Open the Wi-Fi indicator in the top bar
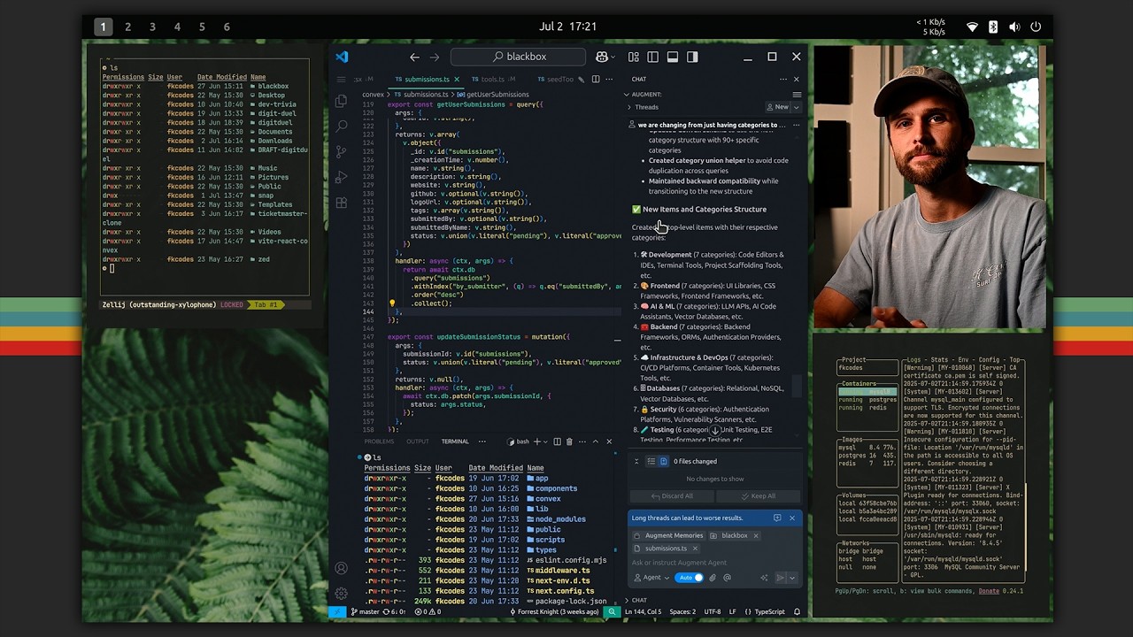This screenshot has height=637, width=1133. [x=972, y=27]
